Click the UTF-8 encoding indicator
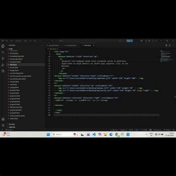 pos(131,130)
